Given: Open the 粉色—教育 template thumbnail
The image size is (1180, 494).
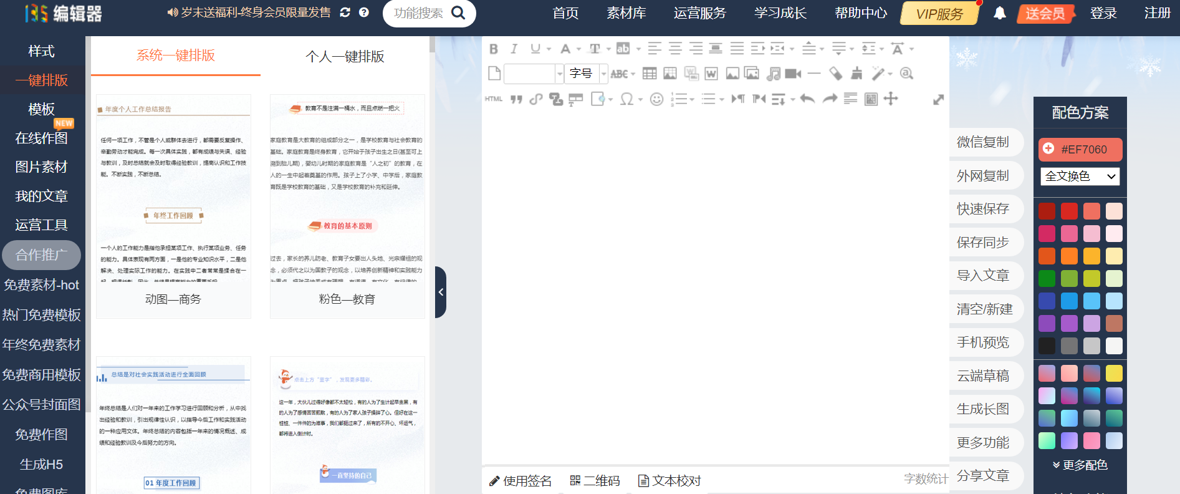Looking at the screenshot, I should tap(347, 206).
